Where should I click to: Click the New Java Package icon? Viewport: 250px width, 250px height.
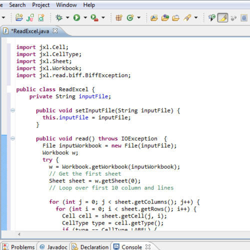click(x=119, y=17)
